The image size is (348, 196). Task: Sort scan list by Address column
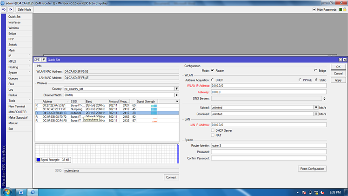(x=55, y=101)
